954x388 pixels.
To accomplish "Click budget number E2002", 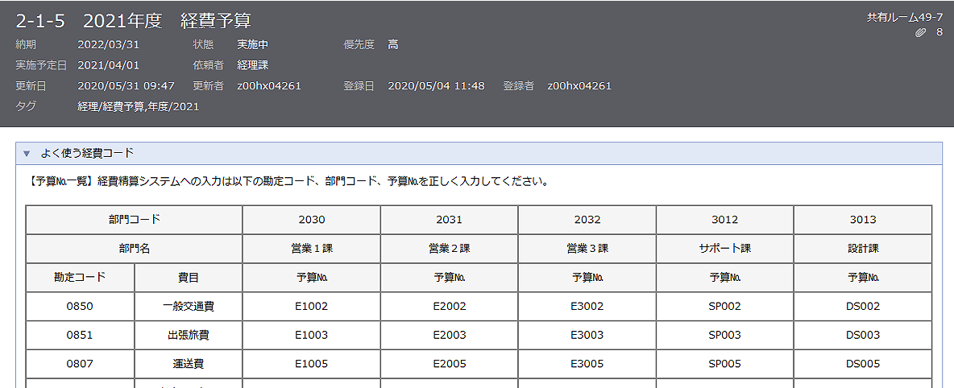I will point(449,307).
